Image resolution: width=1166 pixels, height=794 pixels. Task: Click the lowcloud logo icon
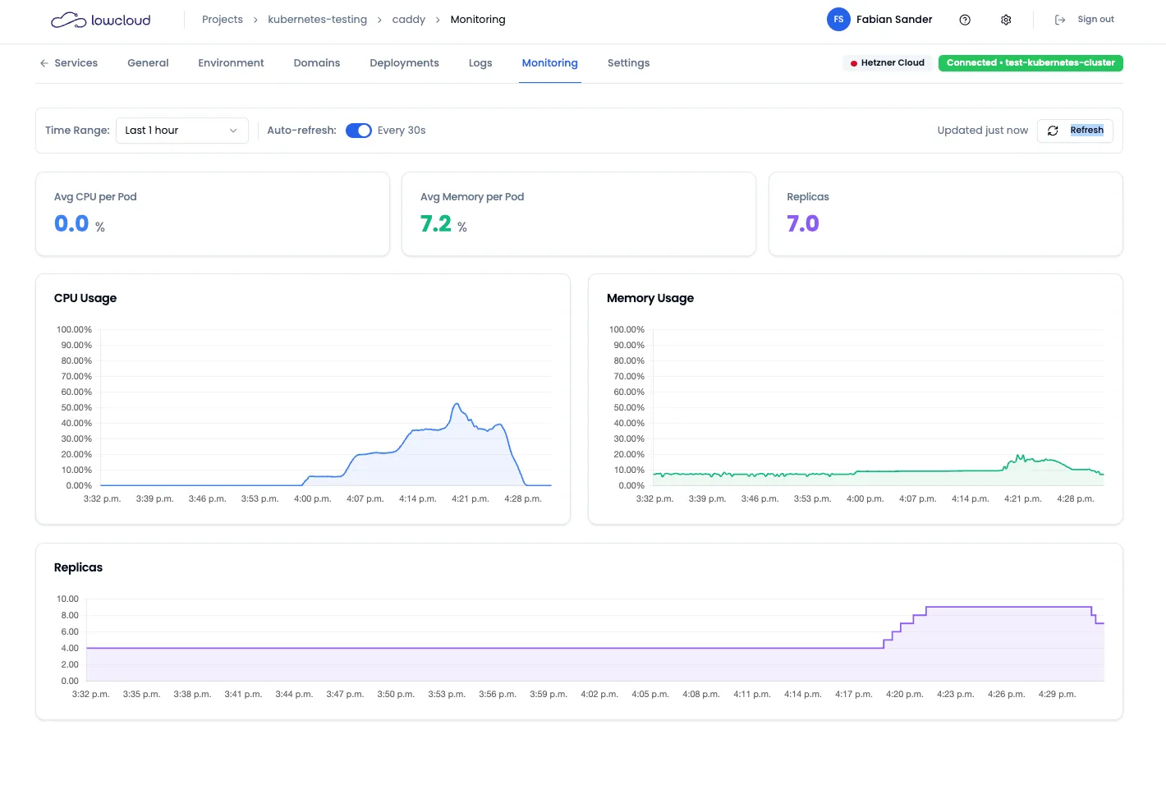point(68,21)
